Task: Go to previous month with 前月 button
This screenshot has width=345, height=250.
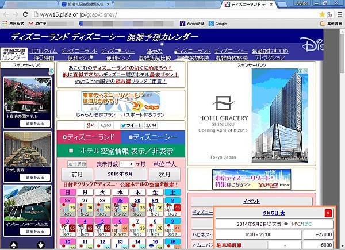Action: (77, 175)
